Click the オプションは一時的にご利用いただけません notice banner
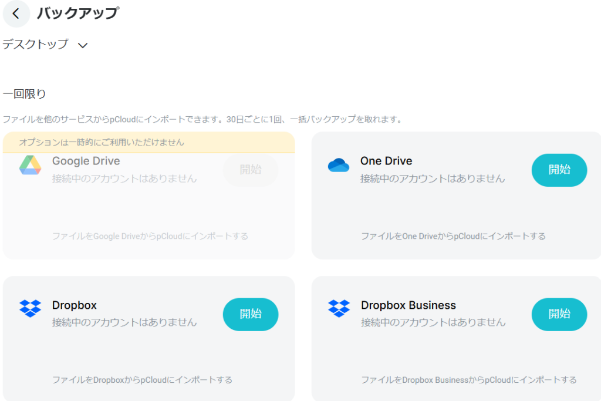Image resolution: width=601 pixels, height=401 pixels. (148, 142)
